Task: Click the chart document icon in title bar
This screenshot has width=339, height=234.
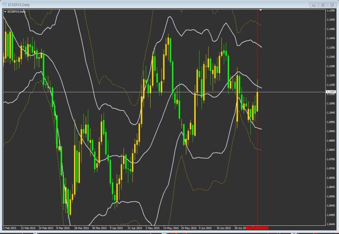Action: coord(4,5)
